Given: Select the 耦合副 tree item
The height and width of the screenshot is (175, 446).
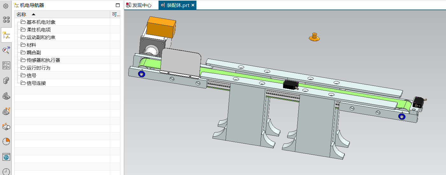Looking at the screenshot, I should coord(34,53).
